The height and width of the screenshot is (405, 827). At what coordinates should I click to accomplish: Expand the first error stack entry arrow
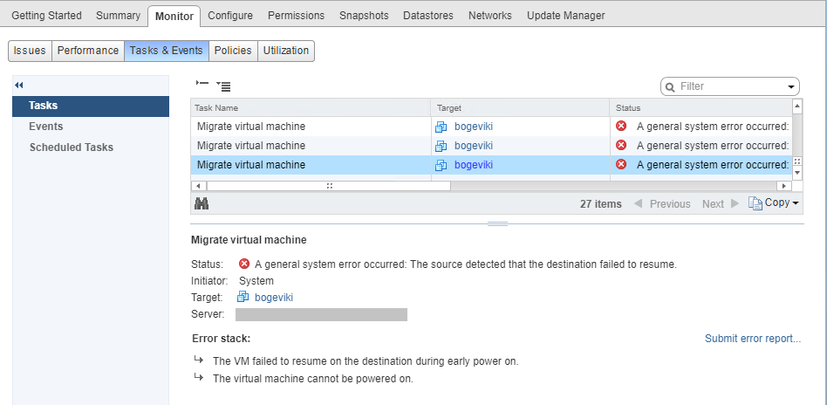point(198,360)
